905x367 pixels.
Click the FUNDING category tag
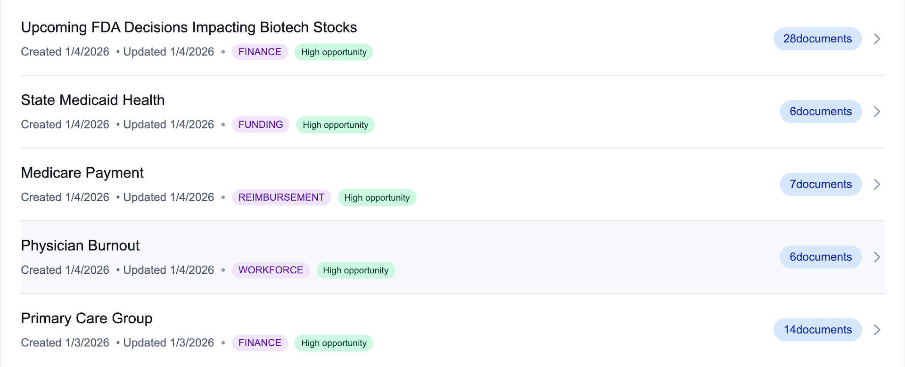tap(261, 125)
